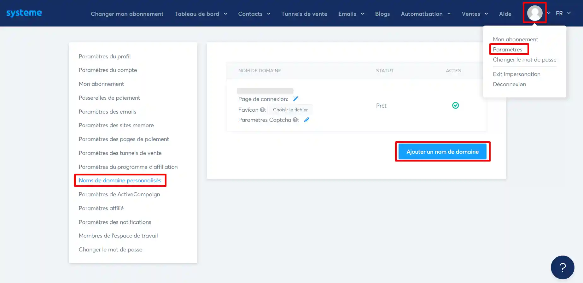Image resolution: width=583 pixels, height=283 pixels.
Task: Open Paramètres des pages de paiement
Action: [x=124, y=139]
